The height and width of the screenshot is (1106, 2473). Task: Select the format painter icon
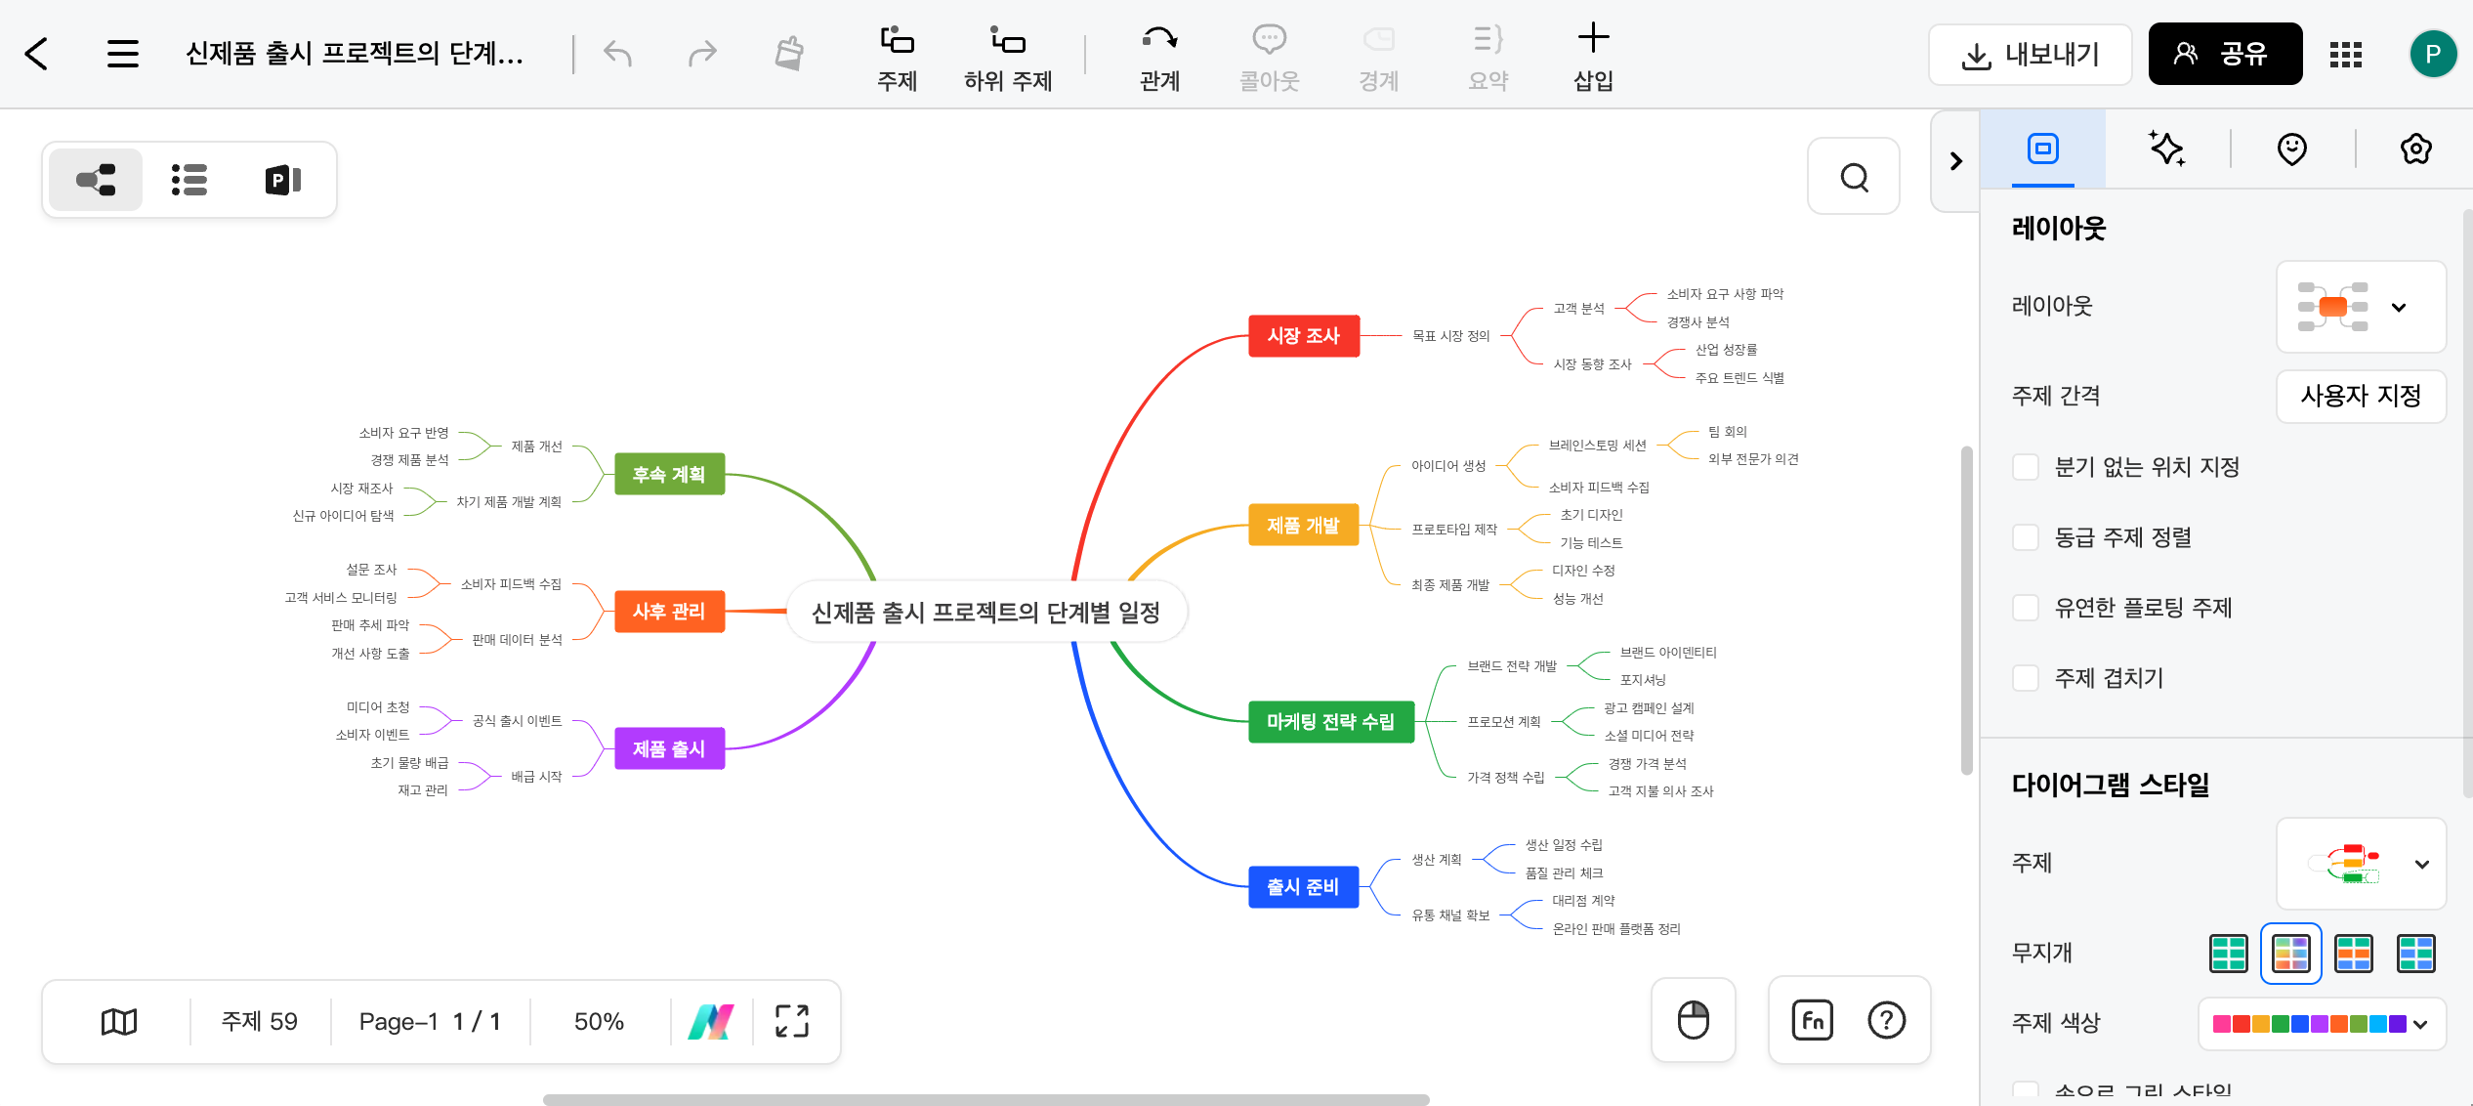coord(789,54)
